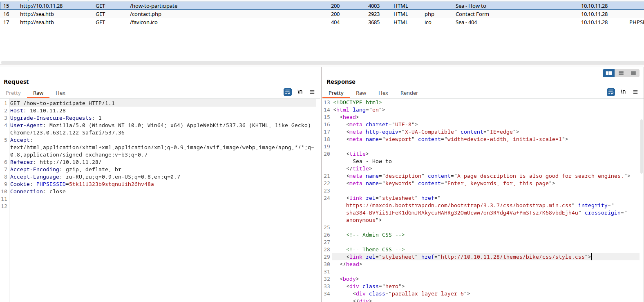Image resolution: width=644 pixels, height=302 pixels.
Task: Click the meta charset UTF-8 line
Action: coord(382,125)
